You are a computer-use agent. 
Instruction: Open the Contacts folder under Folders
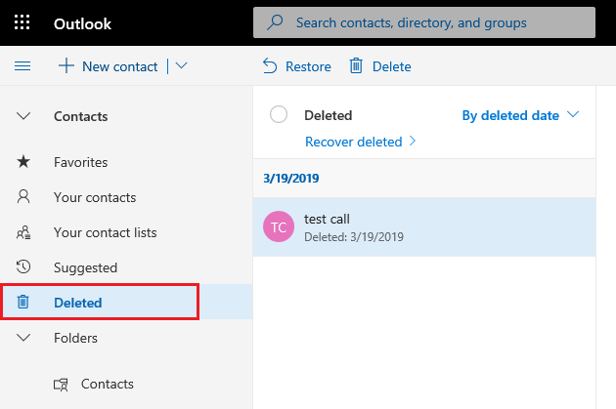pyautogui.click(x=108, y=384)
